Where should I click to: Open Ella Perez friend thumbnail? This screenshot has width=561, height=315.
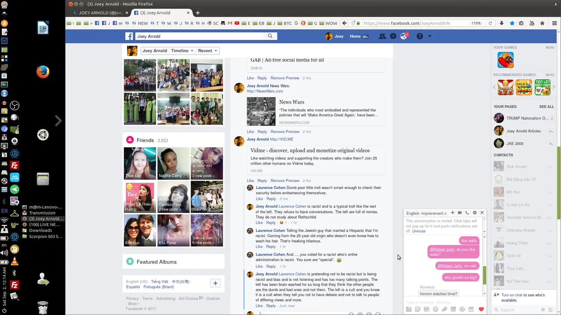point(174,230)
